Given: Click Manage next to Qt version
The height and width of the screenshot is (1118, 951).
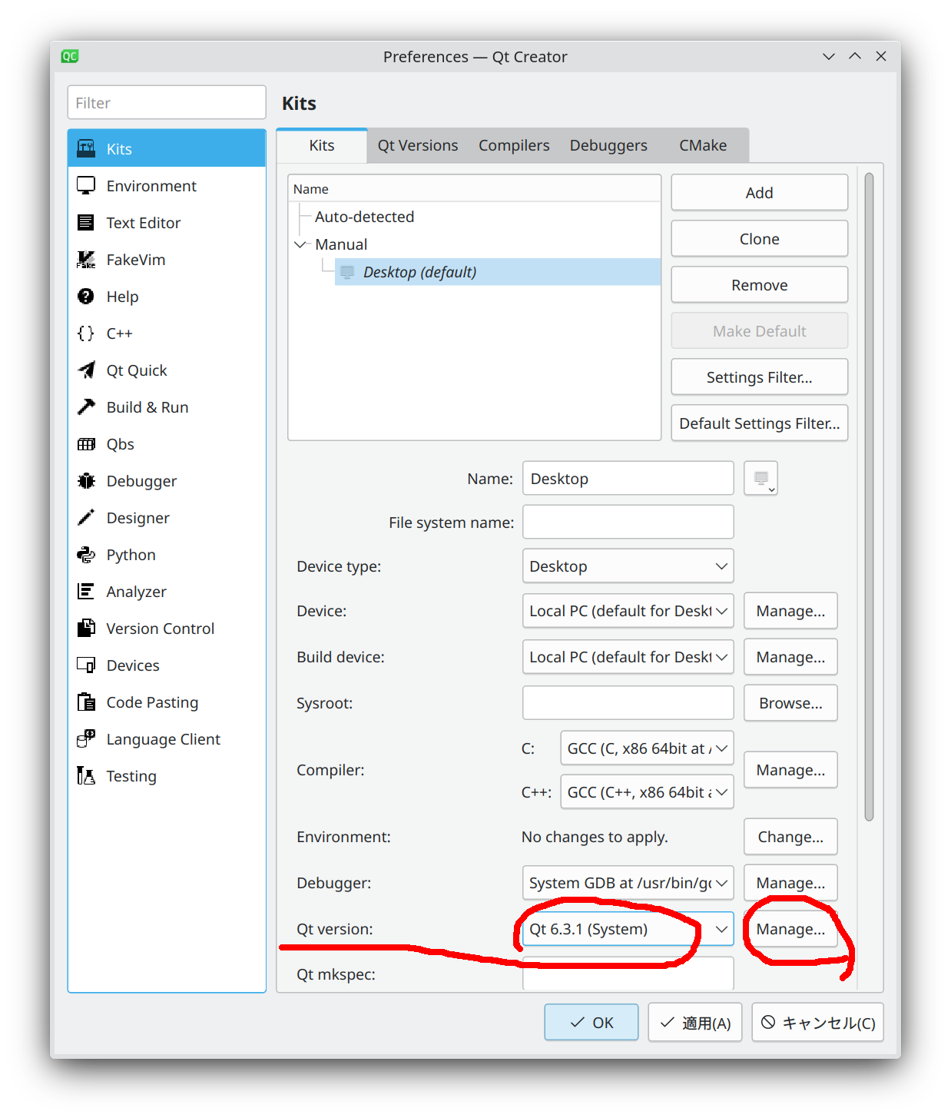Looking at the screenshot, I should (790, 929).
